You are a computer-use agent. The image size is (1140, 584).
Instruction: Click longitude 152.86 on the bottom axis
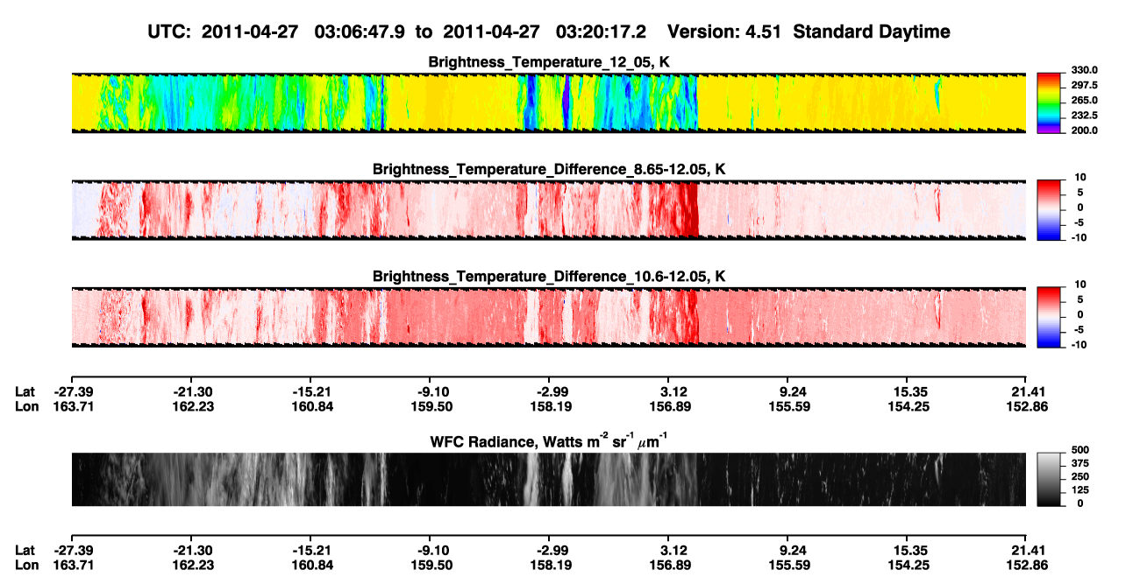pyautogui.click(x=1029, y=566)
